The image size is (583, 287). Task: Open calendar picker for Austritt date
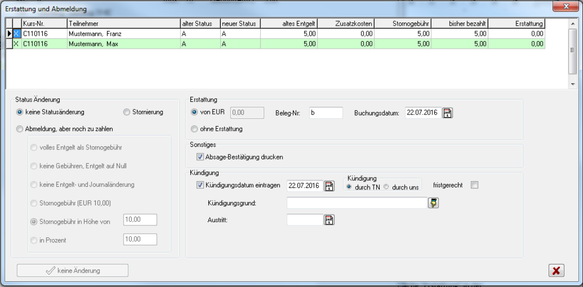tap(329, 220)
